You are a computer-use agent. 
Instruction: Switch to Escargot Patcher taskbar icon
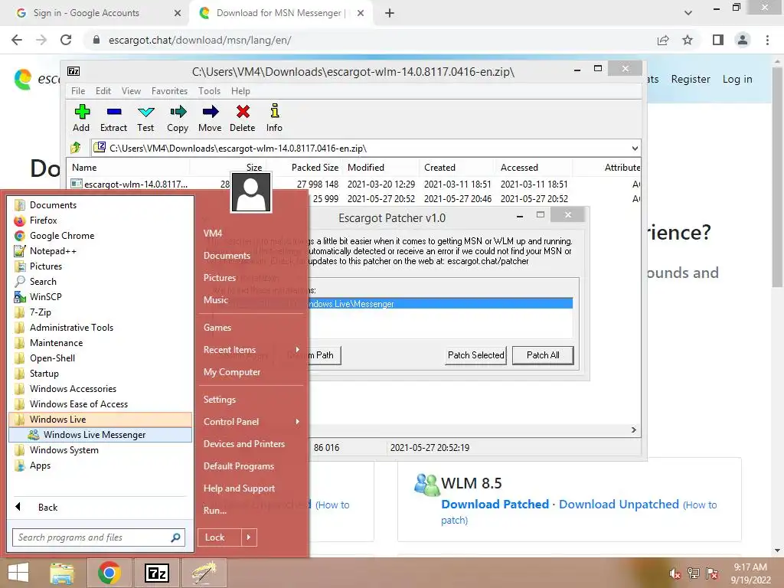click(x=204, y=573)
